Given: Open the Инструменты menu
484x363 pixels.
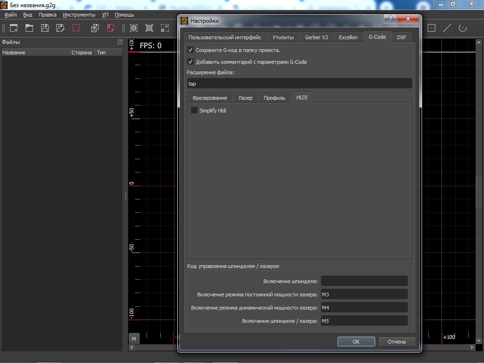Looking at the screenshot, I should tap(79, 15).
